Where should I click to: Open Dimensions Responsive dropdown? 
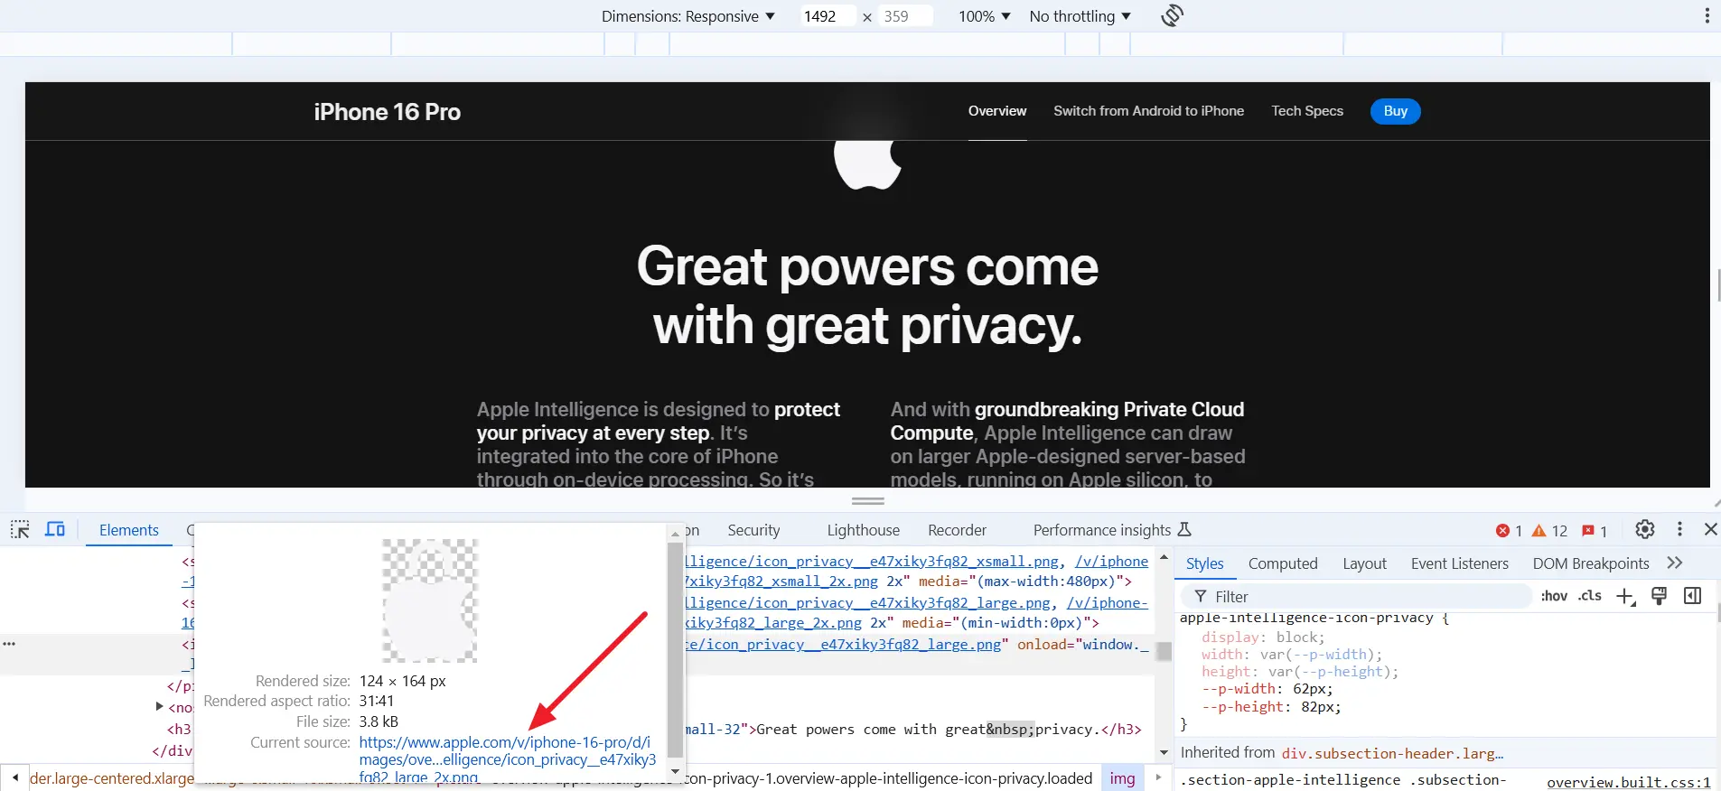(688, 16)
